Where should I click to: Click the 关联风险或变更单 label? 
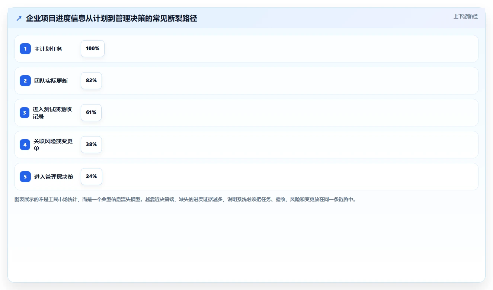pos(53,145)
